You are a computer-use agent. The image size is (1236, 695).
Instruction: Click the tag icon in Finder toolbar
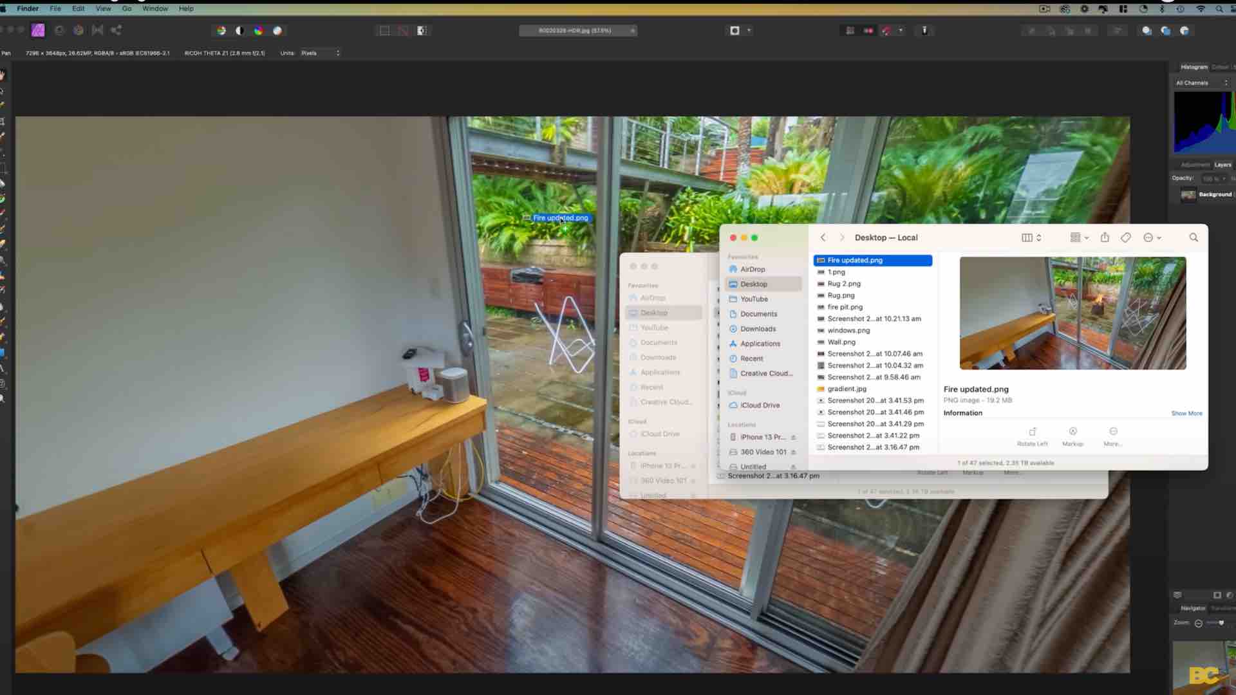point(1125,237)
